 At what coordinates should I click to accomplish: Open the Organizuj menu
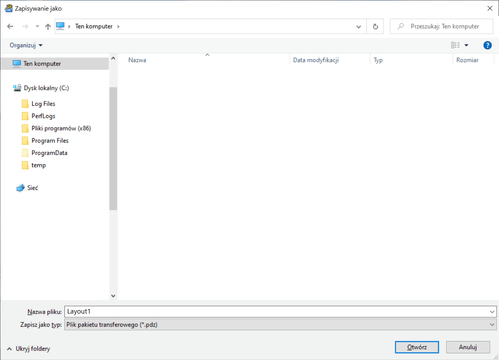click(26, 45)
